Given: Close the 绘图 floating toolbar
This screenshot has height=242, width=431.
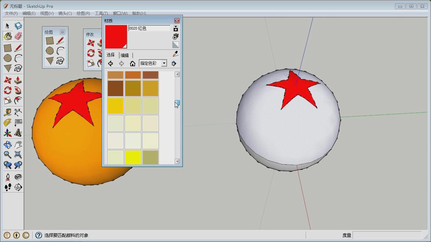Looking at the screenshot, I should click(62, 32).
